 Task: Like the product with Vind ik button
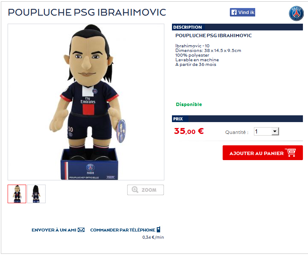(243, 12)
